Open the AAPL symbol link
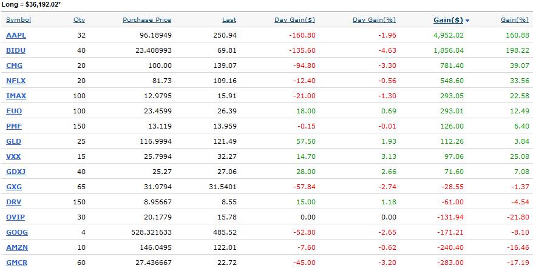This screenshot has height=268, width=533. coord(16,35)
